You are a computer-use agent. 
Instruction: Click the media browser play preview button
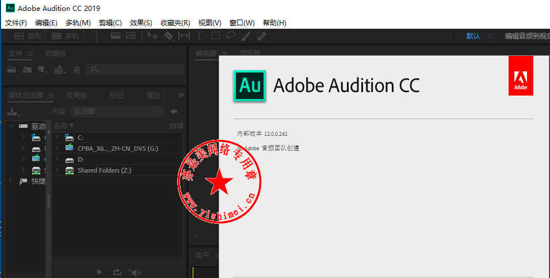(100, 272)
